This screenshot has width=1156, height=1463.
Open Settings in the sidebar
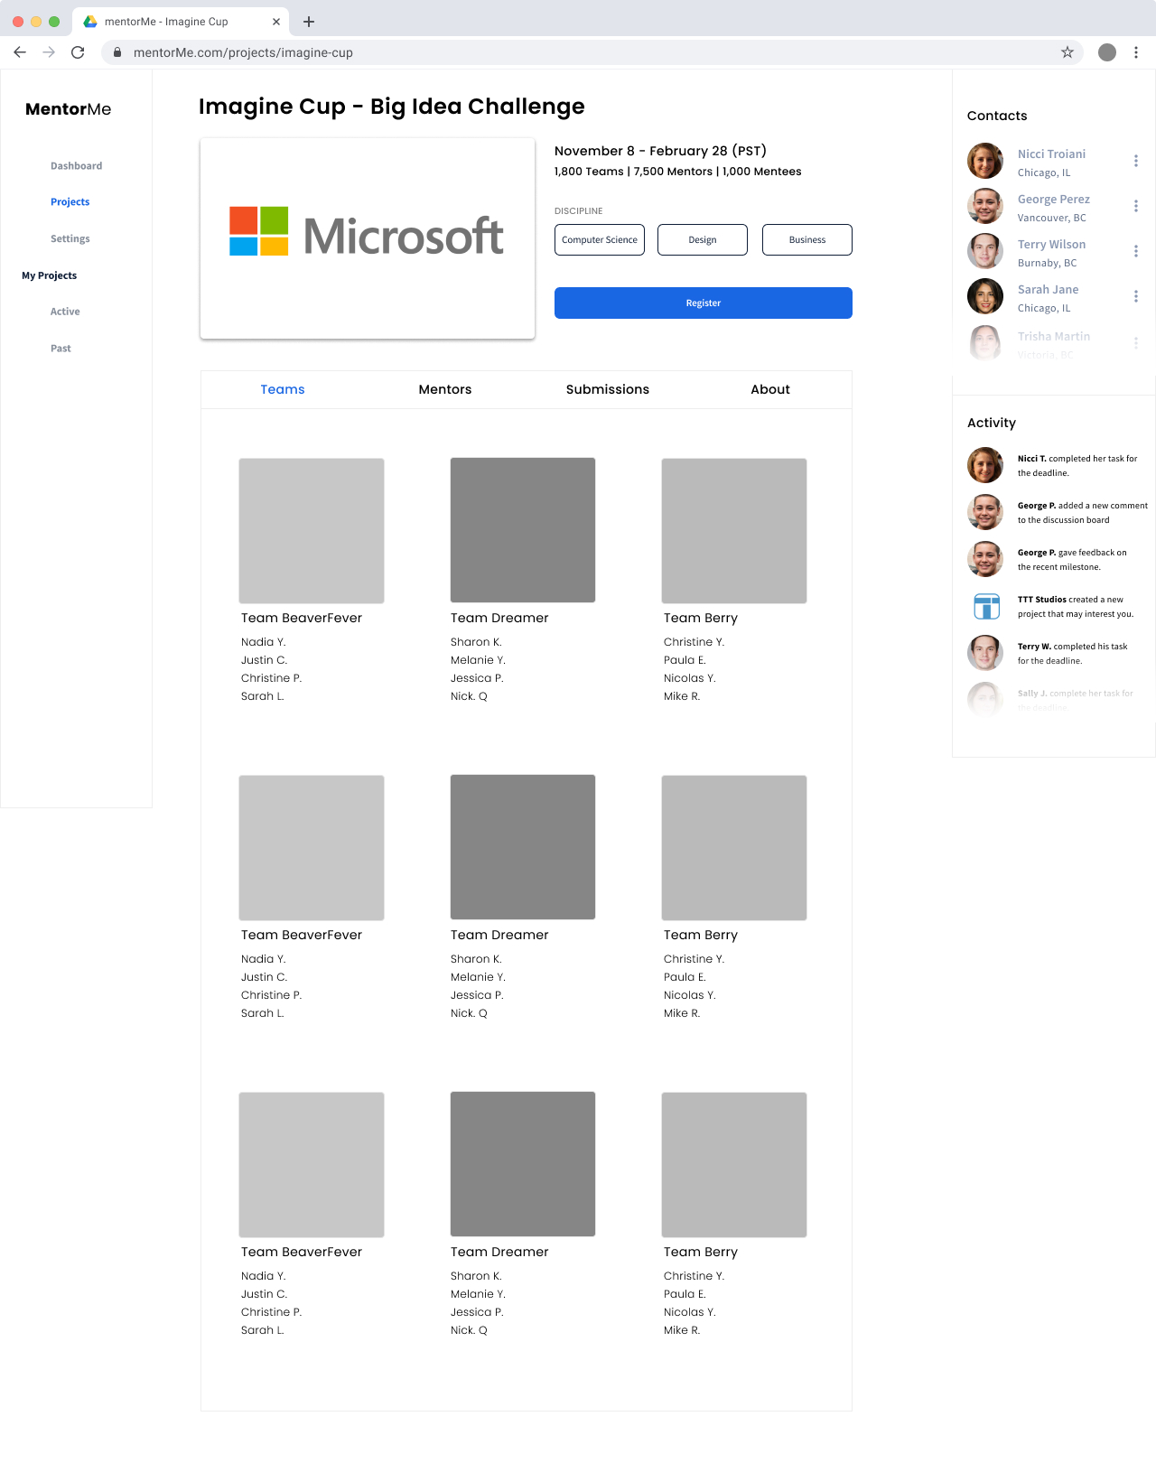coord(70,239)
